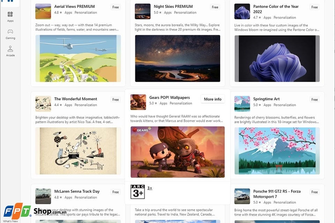The image size is (335, 223).
Task: Click The Wonderful Moment title
Action: click(x=75, y=99)
